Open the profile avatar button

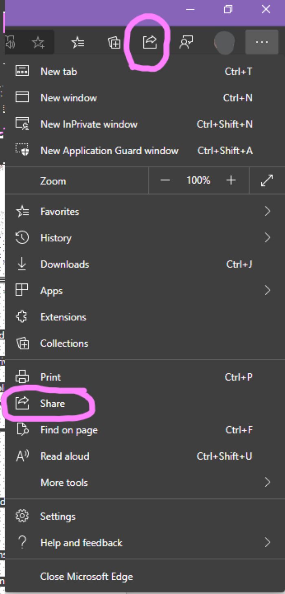click(x=224, y=42)
